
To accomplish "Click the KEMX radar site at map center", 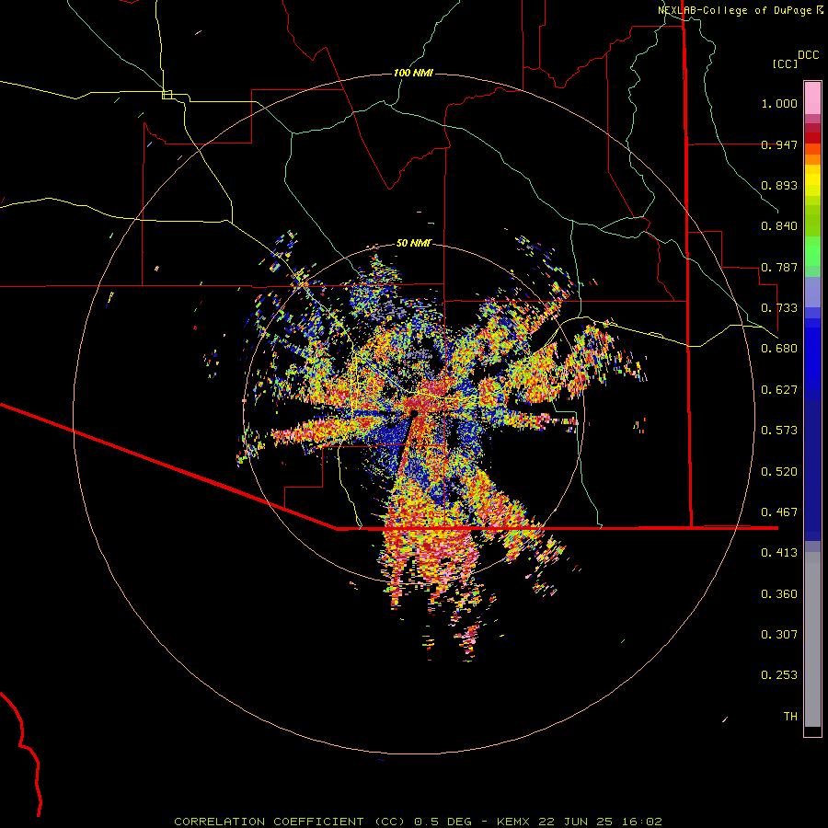I will pyautogui.click(x=413, y=413).
